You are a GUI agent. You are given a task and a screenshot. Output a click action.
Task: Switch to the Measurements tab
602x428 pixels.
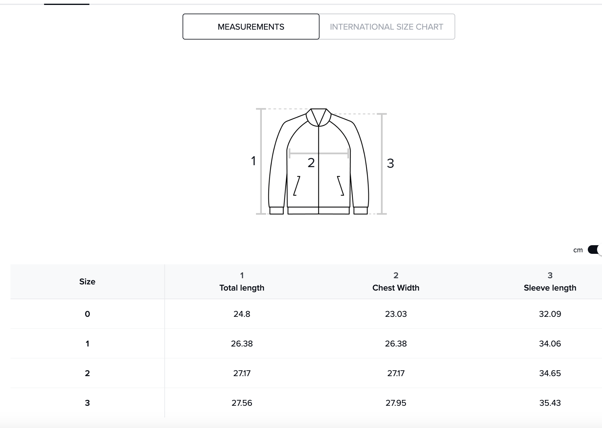pyautogui.click(x=251, y=27)
